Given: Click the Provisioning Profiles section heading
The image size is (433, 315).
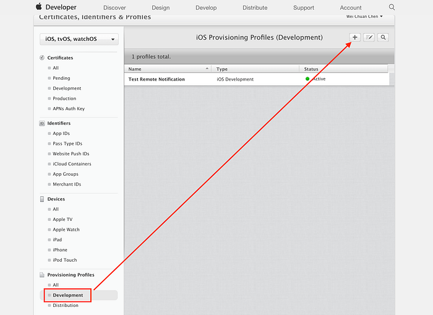Looking at the screenshot, I should click(x=71, y=275).
